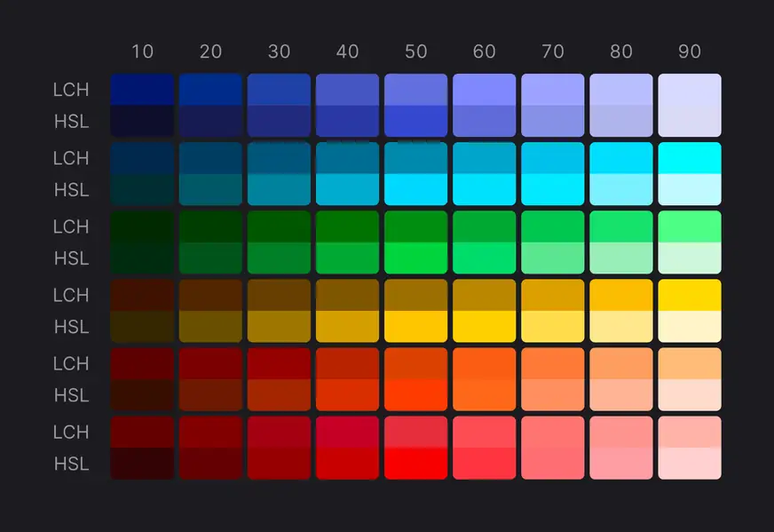The image size is (774, 532).
Task: Select the "30" column label
Action: (x=279, y=52)
